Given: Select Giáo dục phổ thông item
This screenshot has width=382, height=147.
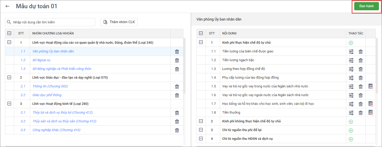Looking at the screenshot, I should click(x=47, y=95).
